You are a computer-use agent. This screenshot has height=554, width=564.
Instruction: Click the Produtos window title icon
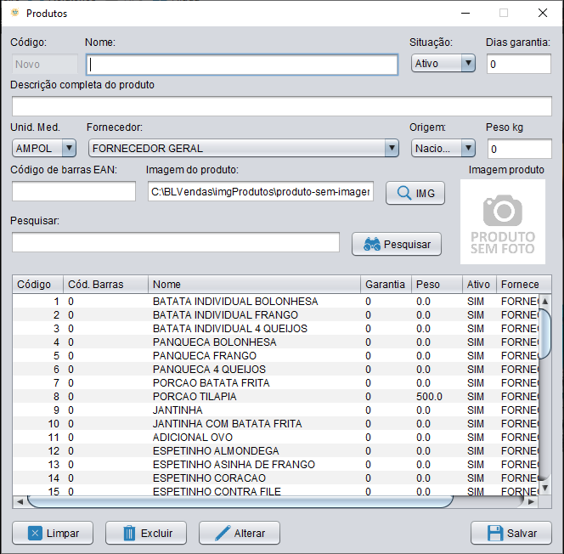click(x=14, y=13)
